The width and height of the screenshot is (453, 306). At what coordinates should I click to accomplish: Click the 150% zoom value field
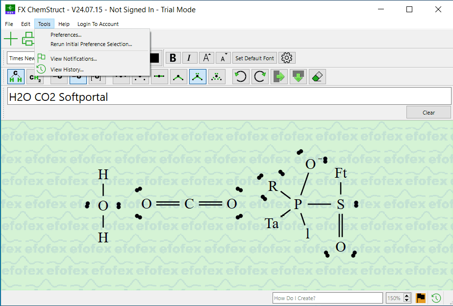point(395,298)
